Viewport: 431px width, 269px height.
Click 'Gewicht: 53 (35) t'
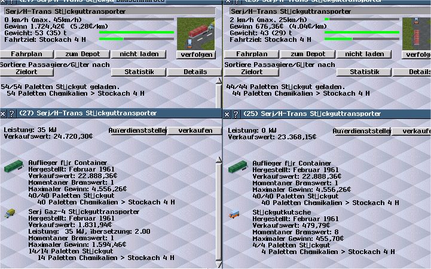coord(35,33)
